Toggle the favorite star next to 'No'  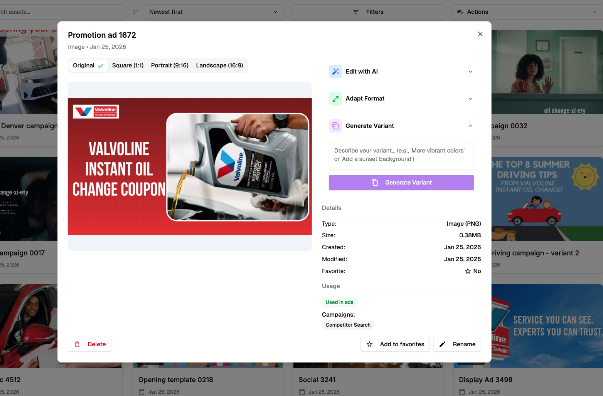click(x=467, y=271)
